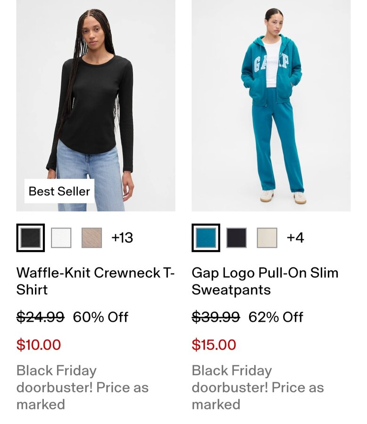Select the black color swatch for Waffle-Knit shirt
Screen dimensions: 367x424
[x=31, y=237]
